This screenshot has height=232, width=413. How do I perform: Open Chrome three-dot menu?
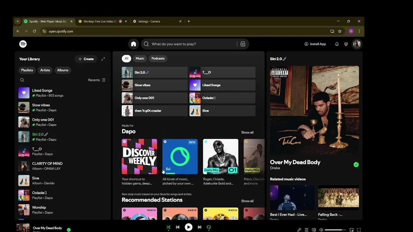(359, 31)
